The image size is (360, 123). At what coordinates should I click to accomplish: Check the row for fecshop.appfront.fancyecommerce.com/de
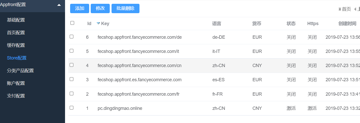72,37
